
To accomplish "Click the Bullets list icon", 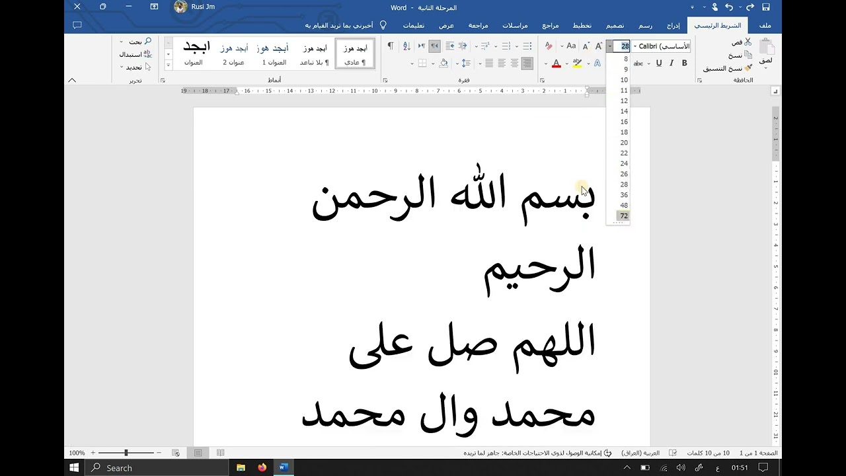I will click(x=527, y=46).
